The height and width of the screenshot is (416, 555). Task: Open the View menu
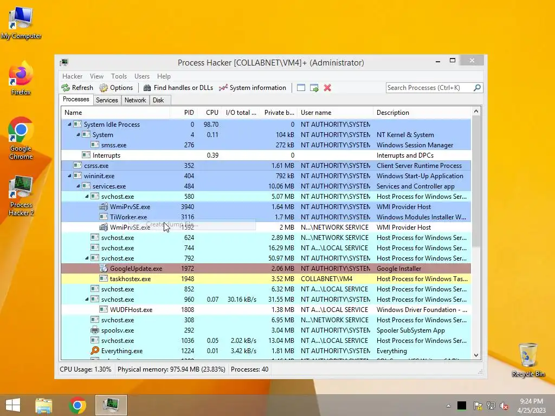coord(96,76)
